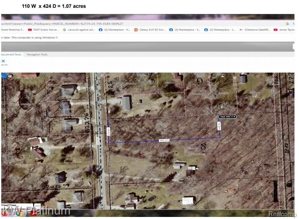Open the Marketplace - H Facebook bookmark
This screenshot has width=299, height=219.
point(114,30)
